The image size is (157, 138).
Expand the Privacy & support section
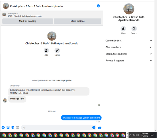pos(129,60)
